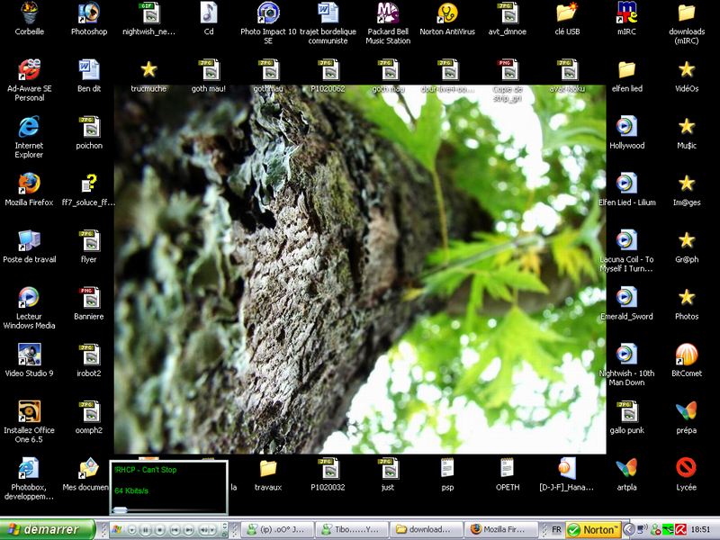This screenshot has width=720, height=540.
Task: Open the Video Studio 9 icon
Action: pyautogui.click(x=29, y=355)
